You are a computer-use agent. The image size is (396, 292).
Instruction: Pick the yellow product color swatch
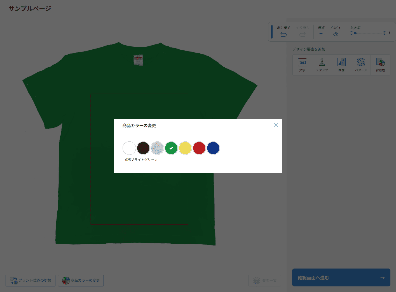(185, 148)
